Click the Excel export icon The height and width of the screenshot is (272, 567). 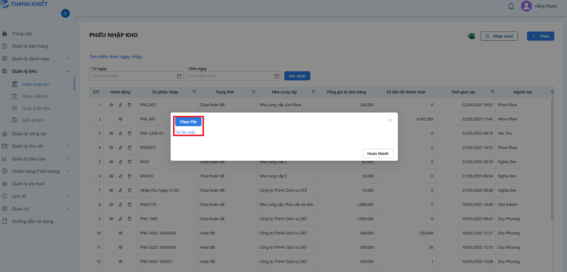click(x=471, y=36)
